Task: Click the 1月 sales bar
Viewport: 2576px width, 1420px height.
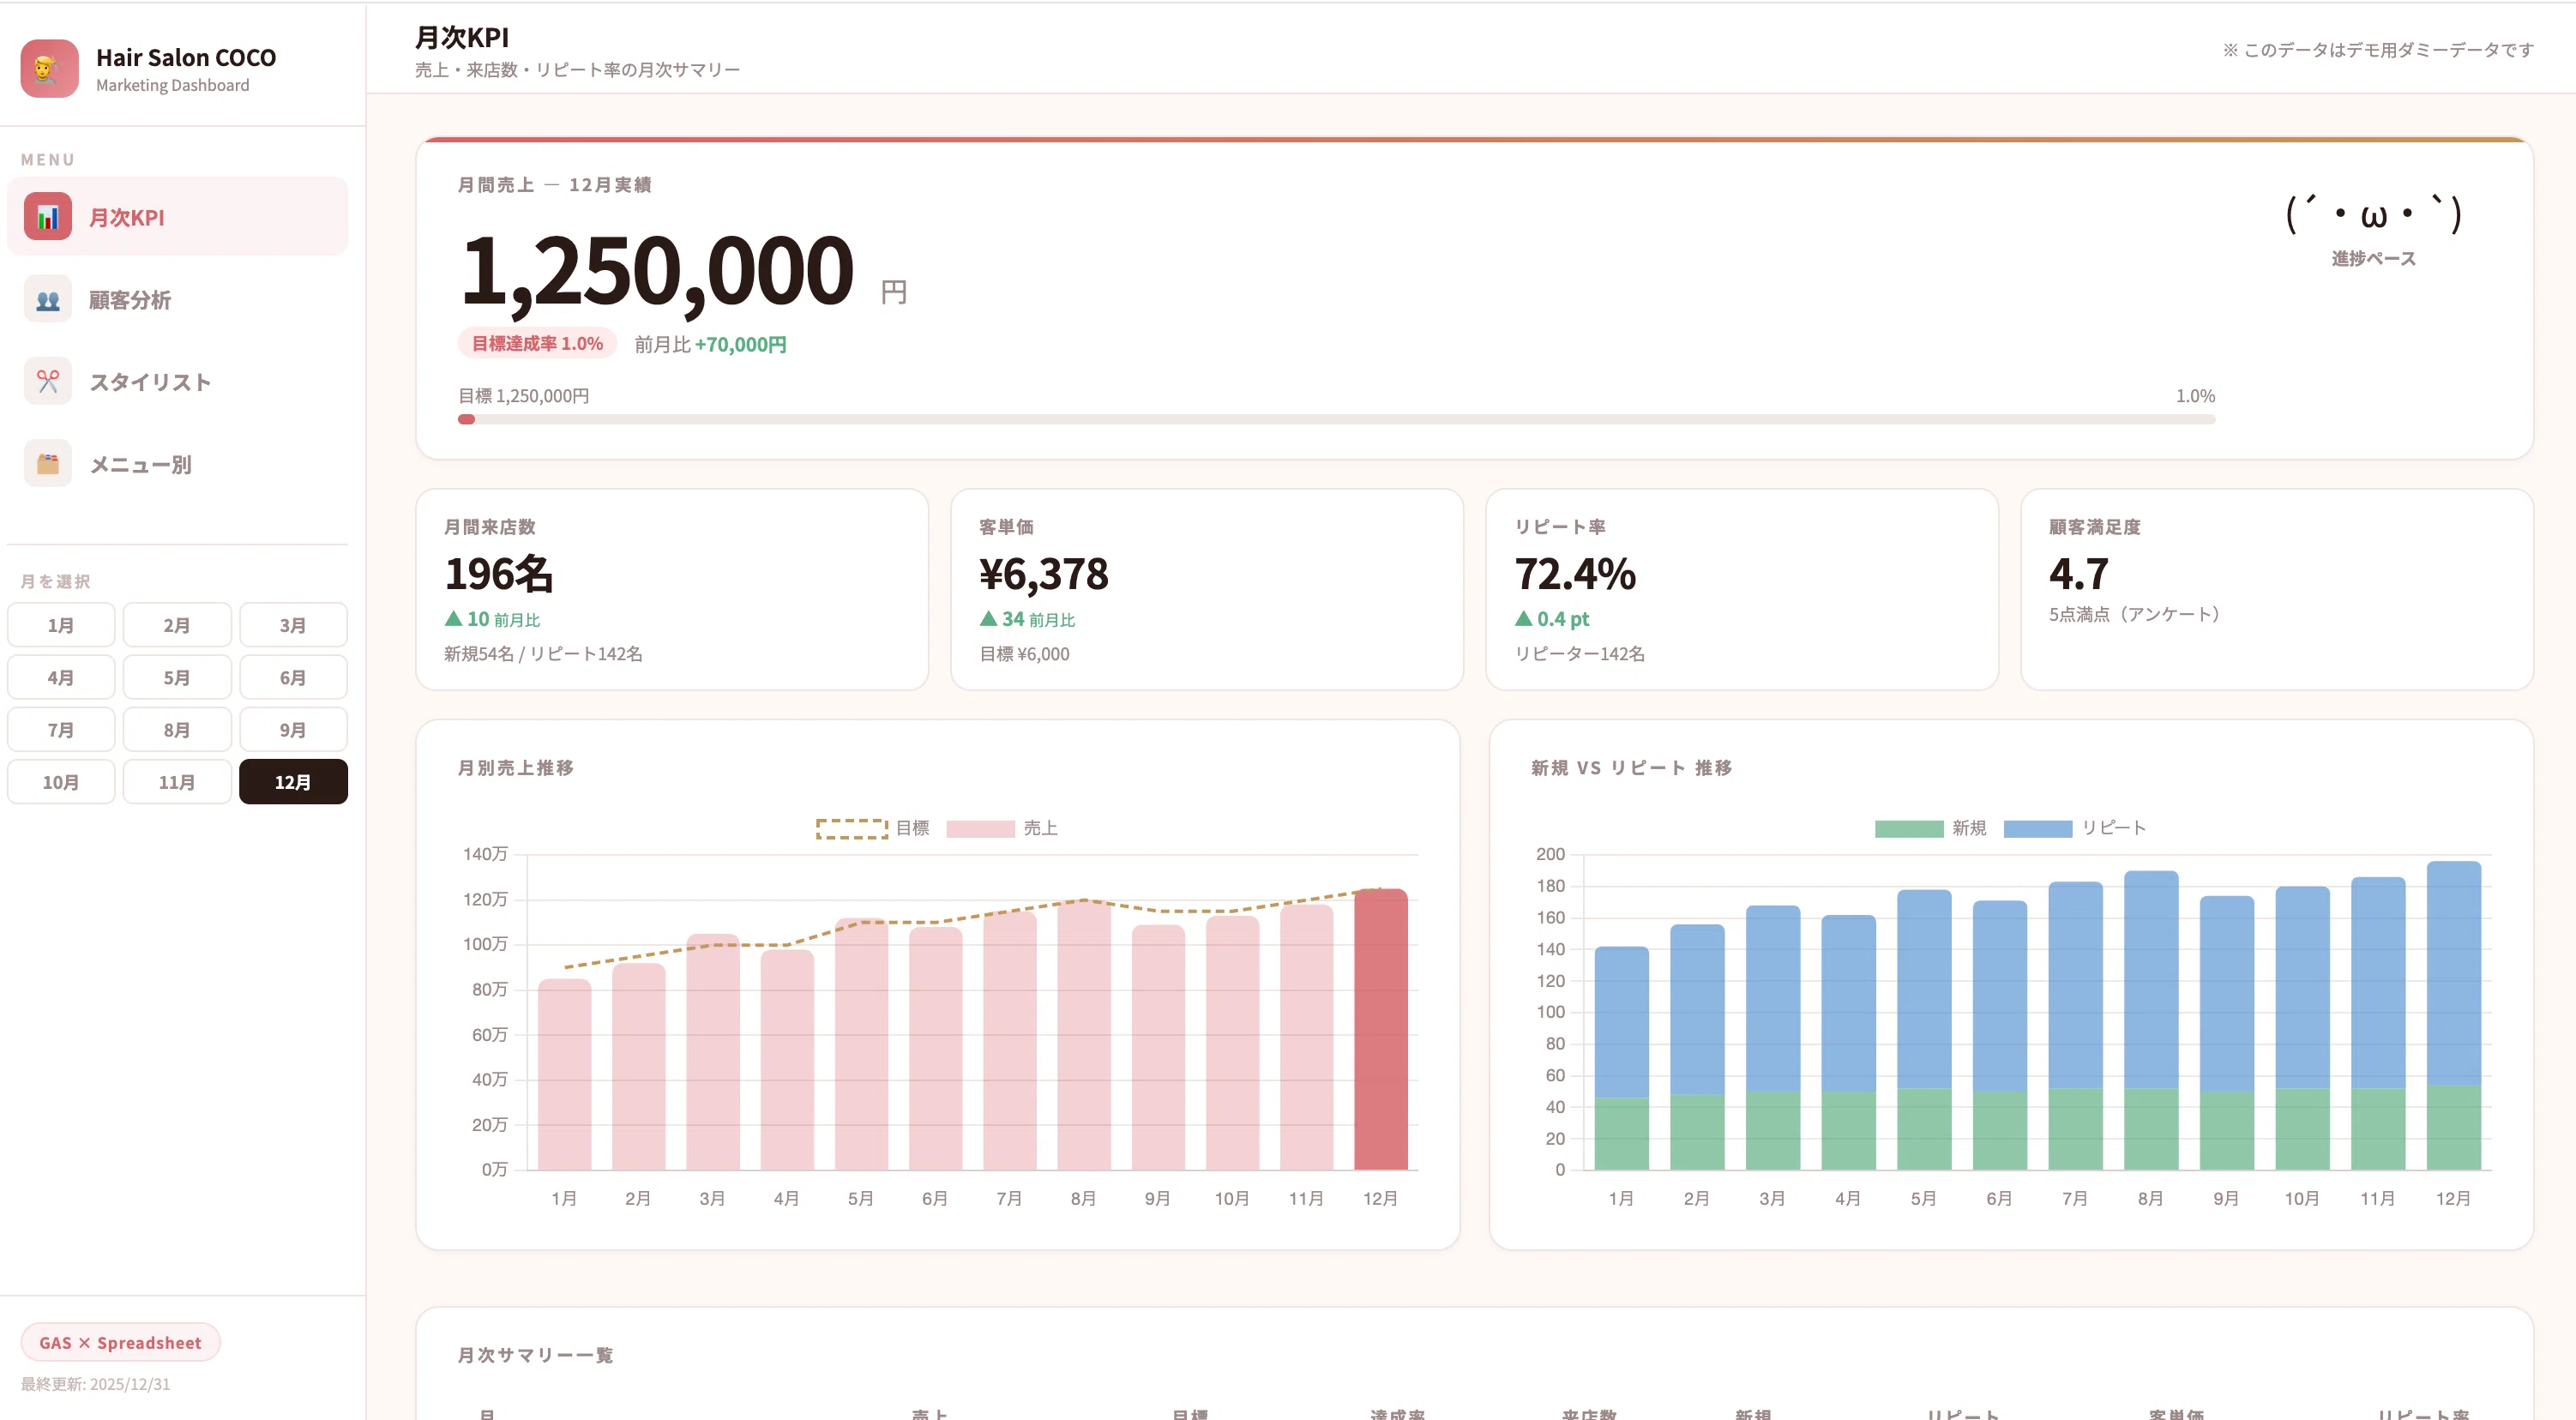Action: pos(564,1074)
